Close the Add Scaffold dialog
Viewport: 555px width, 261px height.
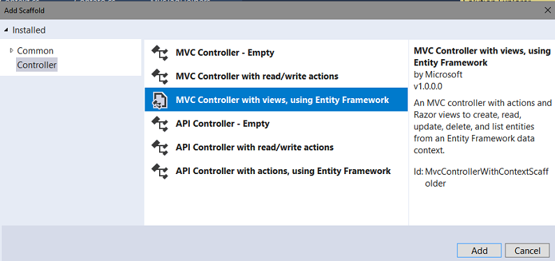pos(547,10)
